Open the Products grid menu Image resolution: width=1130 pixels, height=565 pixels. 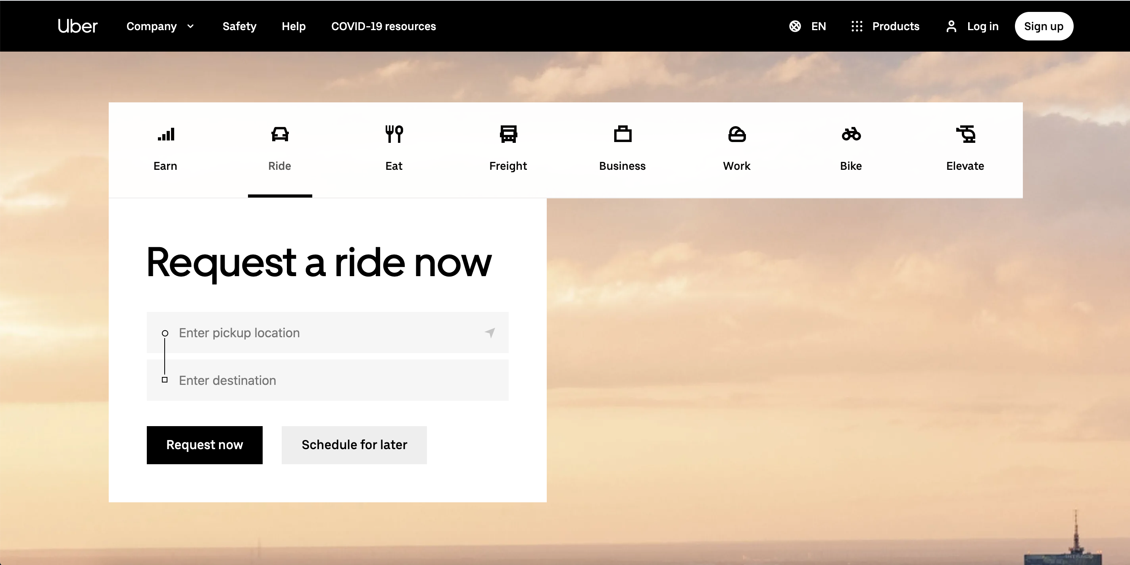tap(885, 26)
